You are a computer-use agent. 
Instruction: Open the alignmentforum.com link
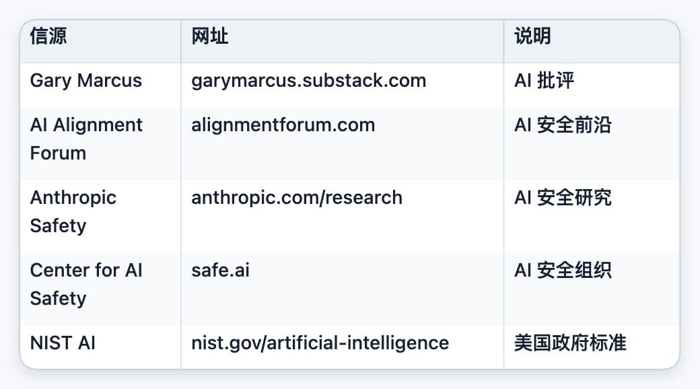tap(283, 125)
